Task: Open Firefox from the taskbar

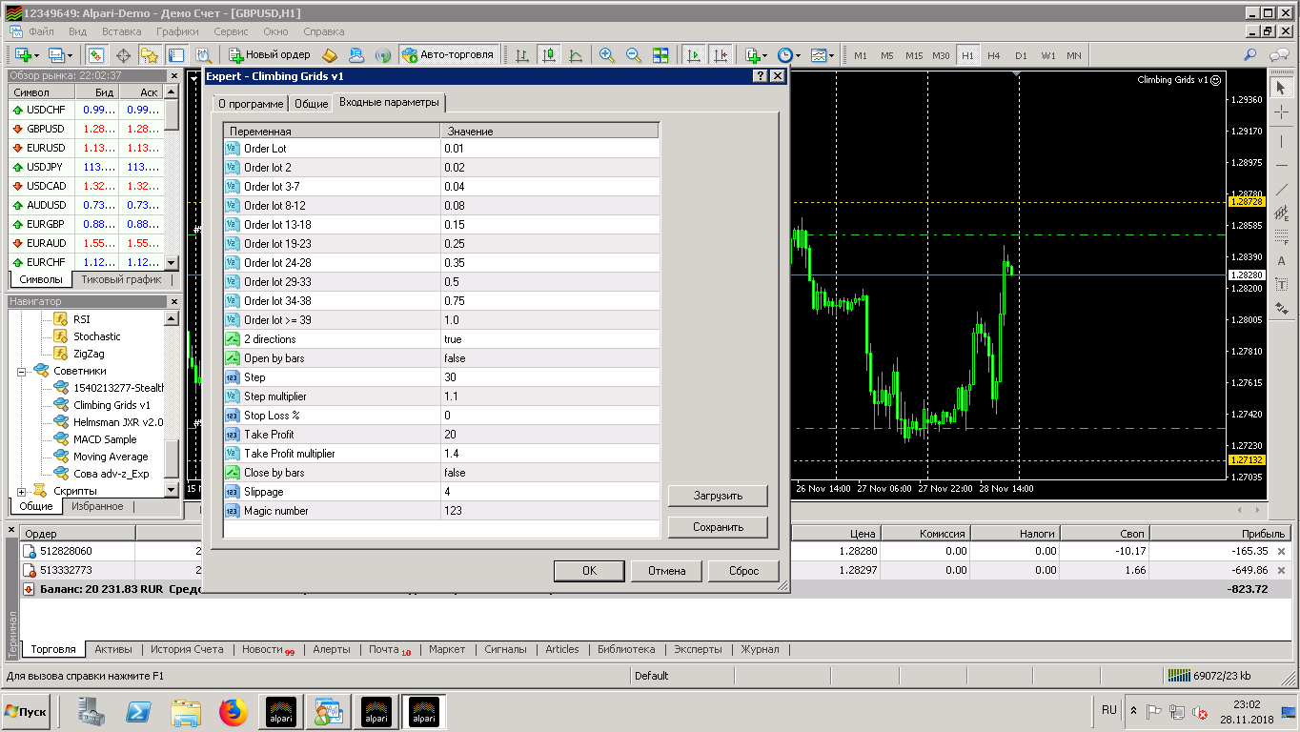Action: (233, 712)
